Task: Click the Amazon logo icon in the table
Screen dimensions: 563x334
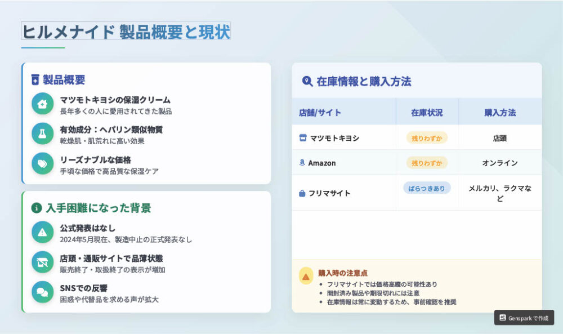Action: [302, 162]
